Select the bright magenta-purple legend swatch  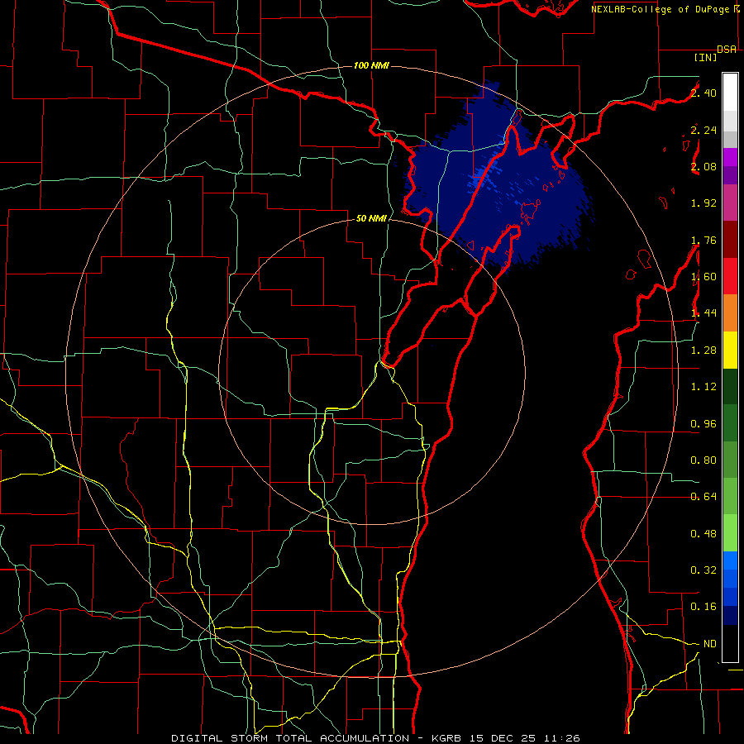[730, 157]
